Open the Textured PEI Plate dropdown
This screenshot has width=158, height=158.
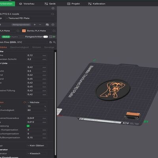coord(30,18)
